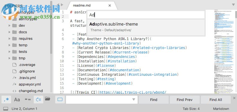The height and width of the screenshot is (112, 237).
Task: Select nested asn1crypto folder in sidebar
Action: point(28,19)
